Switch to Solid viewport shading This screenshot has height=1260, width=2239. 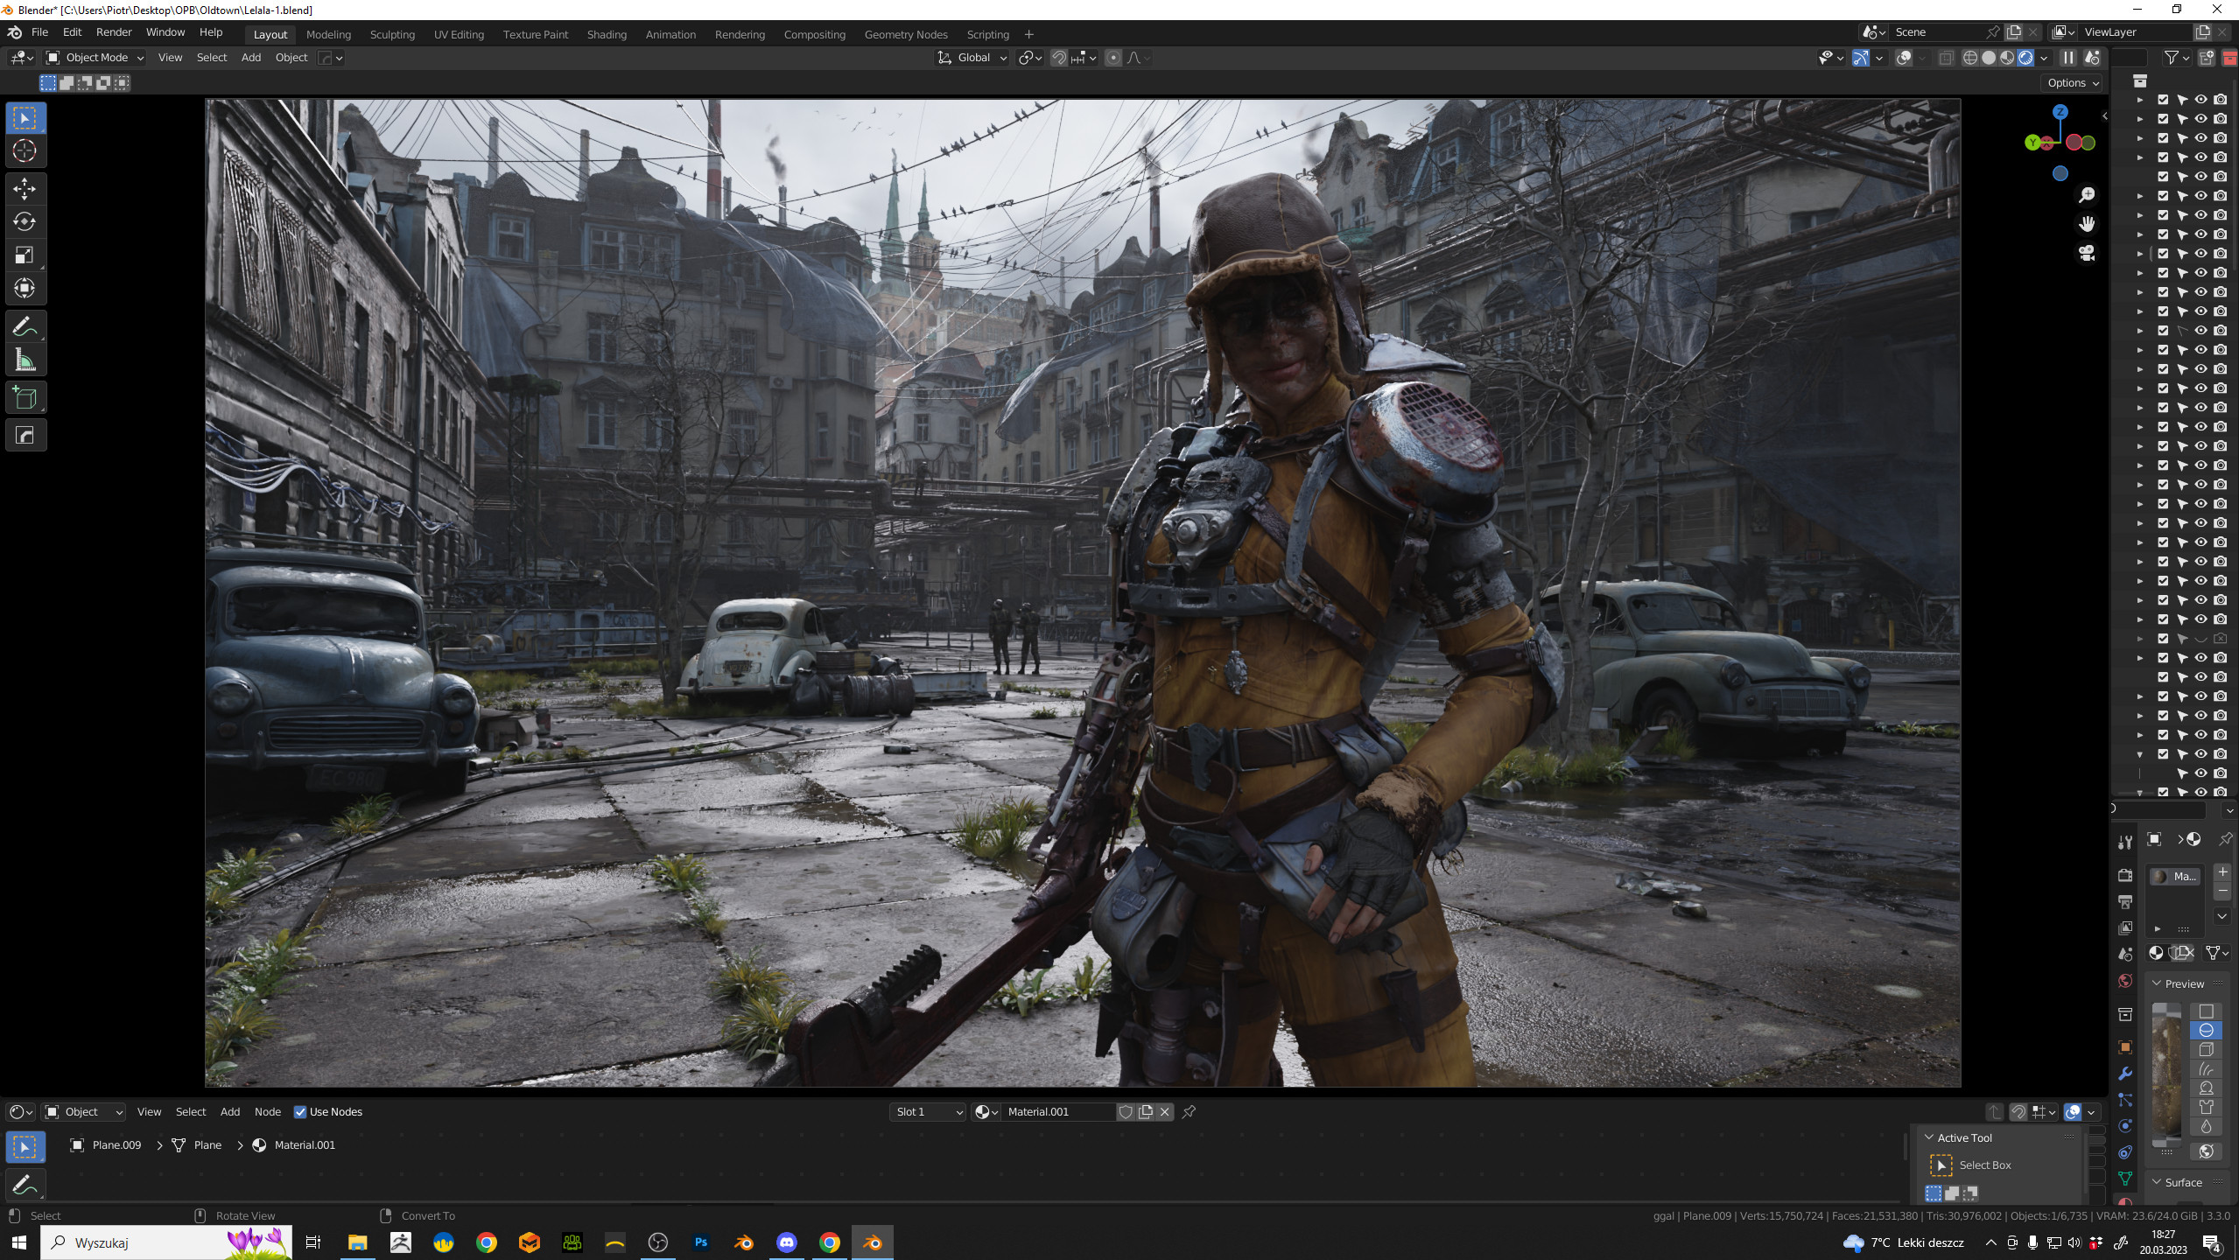[1989, 58]
